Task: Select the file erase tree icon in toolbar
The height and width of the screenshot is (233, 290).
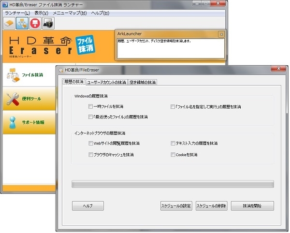Action: [x=22, y=23]
